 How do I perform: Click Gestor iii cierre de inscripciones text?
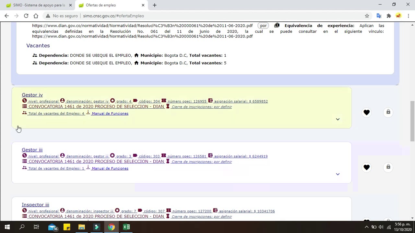point(202,162)
